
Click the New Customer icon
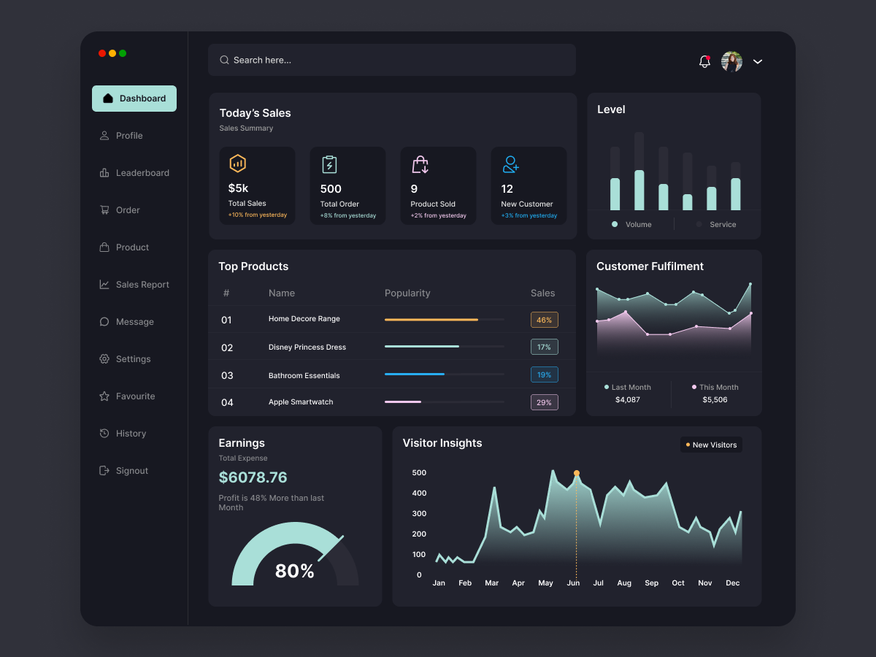(x=510, y=164)
